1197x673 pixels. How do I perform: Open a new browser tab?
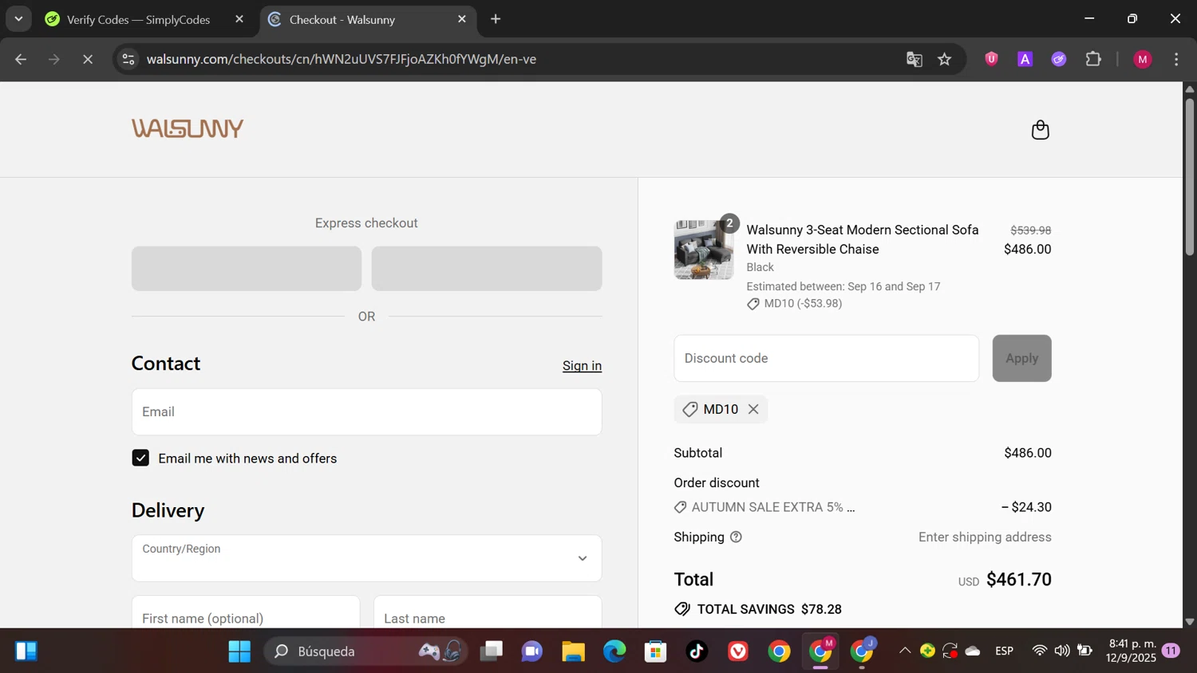496,19
